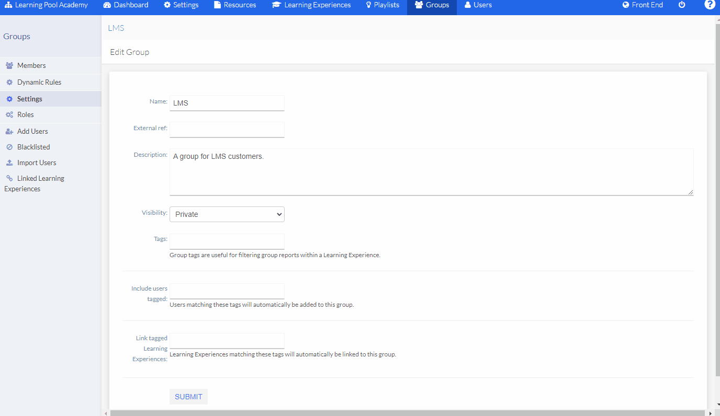Viewport: 720px width, 416px height.
Task: Open the Users menu item
Action: pos(478,5)
